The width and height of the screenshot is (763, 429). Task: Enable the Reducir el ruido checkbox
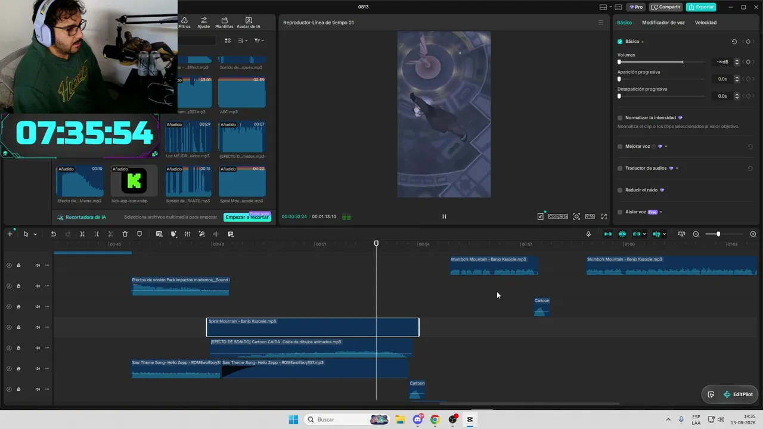point(620,190)
